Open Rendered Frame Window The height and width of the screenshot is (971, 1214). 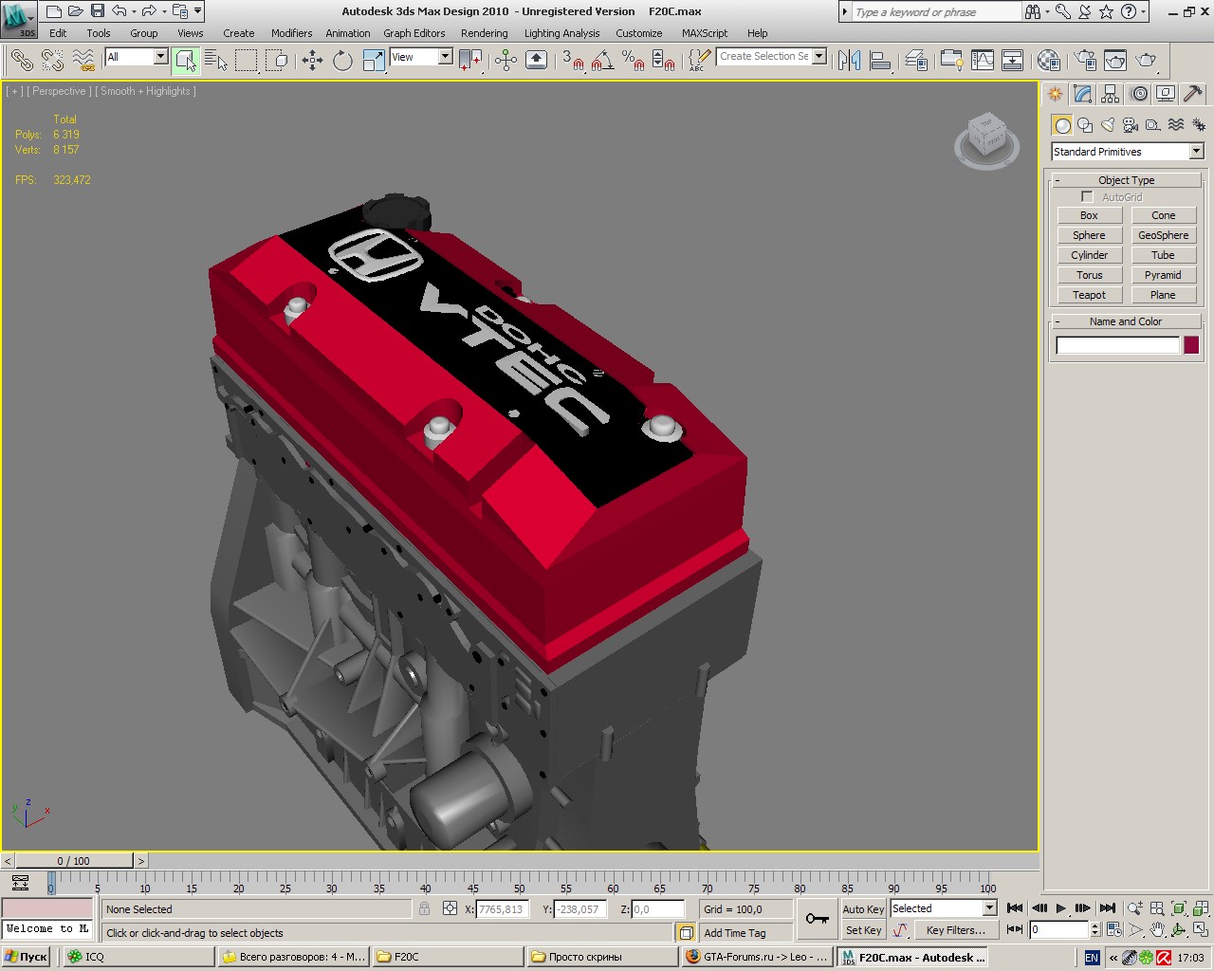click(1115, 61)
